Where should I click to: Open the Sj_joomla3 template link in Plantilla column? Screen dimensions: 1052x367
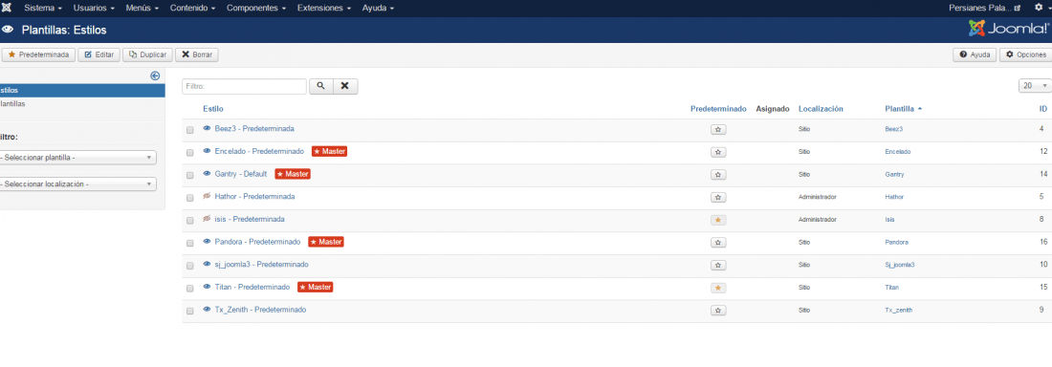[900, 265]
